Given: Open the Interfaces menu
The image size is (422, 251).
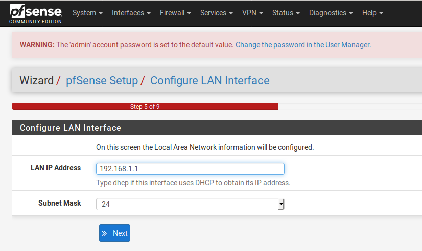Looking at the screenshot, I should pos(131,13).
